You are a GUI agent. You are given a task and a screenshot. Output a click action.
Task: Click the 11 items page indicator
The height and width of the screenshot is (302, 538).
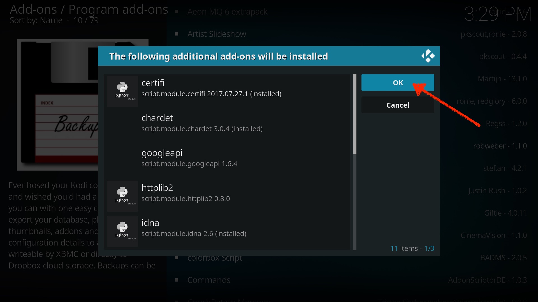pos(412,248)
